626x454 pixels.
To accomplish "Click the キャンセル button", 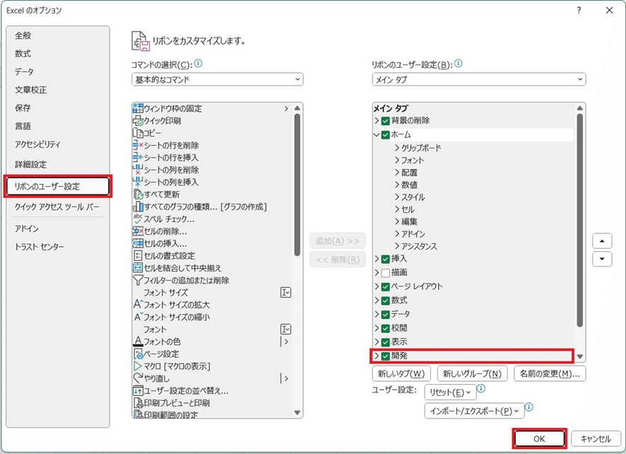I will point(596,438).
